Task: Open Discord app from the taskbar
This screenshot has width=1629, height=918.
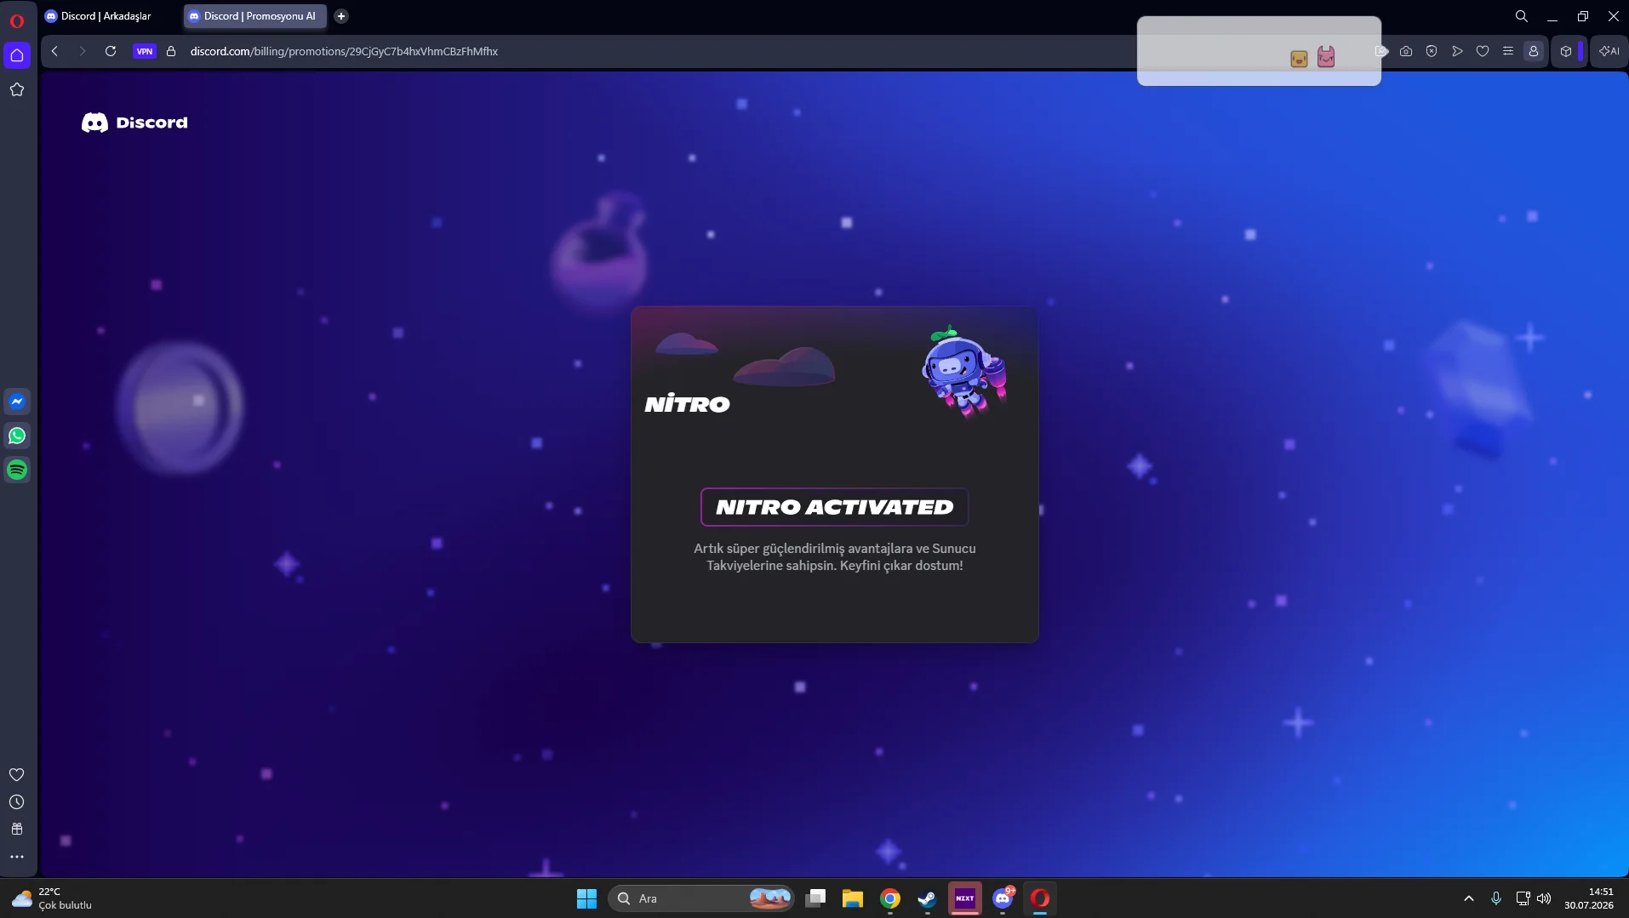Action: tap(1003, 898)
